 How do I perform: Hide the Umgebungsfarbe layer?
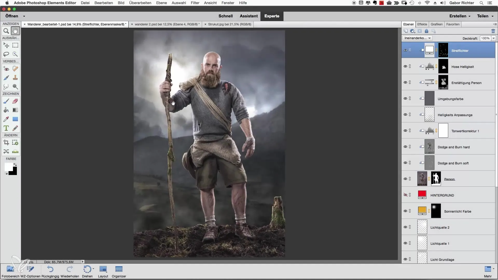[405, 98]
